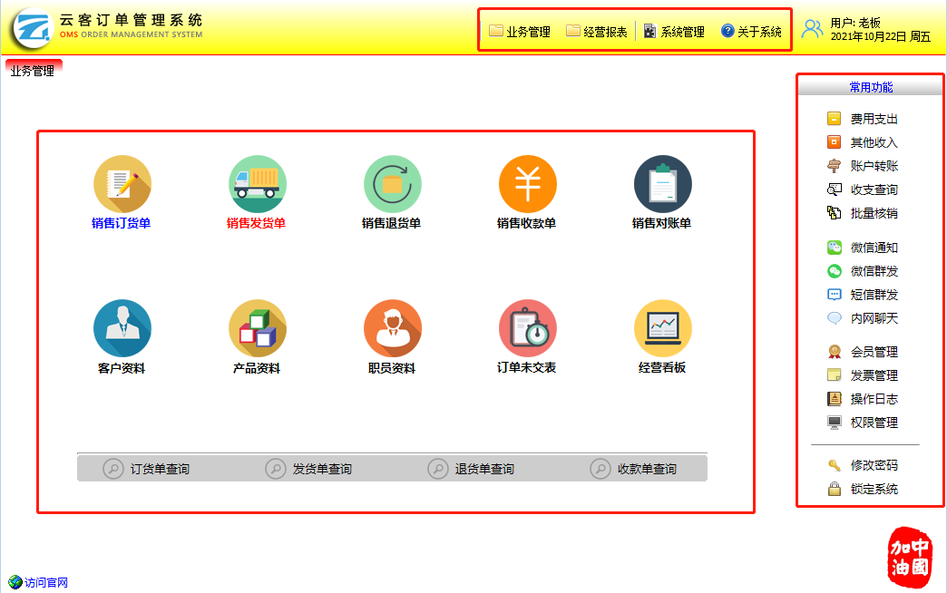Click the 会员管理 medal icon

834,352
